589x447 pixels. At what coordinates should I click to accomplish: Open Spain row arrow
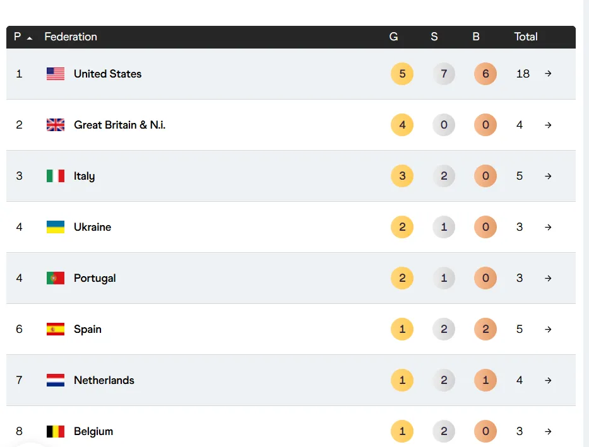pyautogui.click(x=548, y=329)
